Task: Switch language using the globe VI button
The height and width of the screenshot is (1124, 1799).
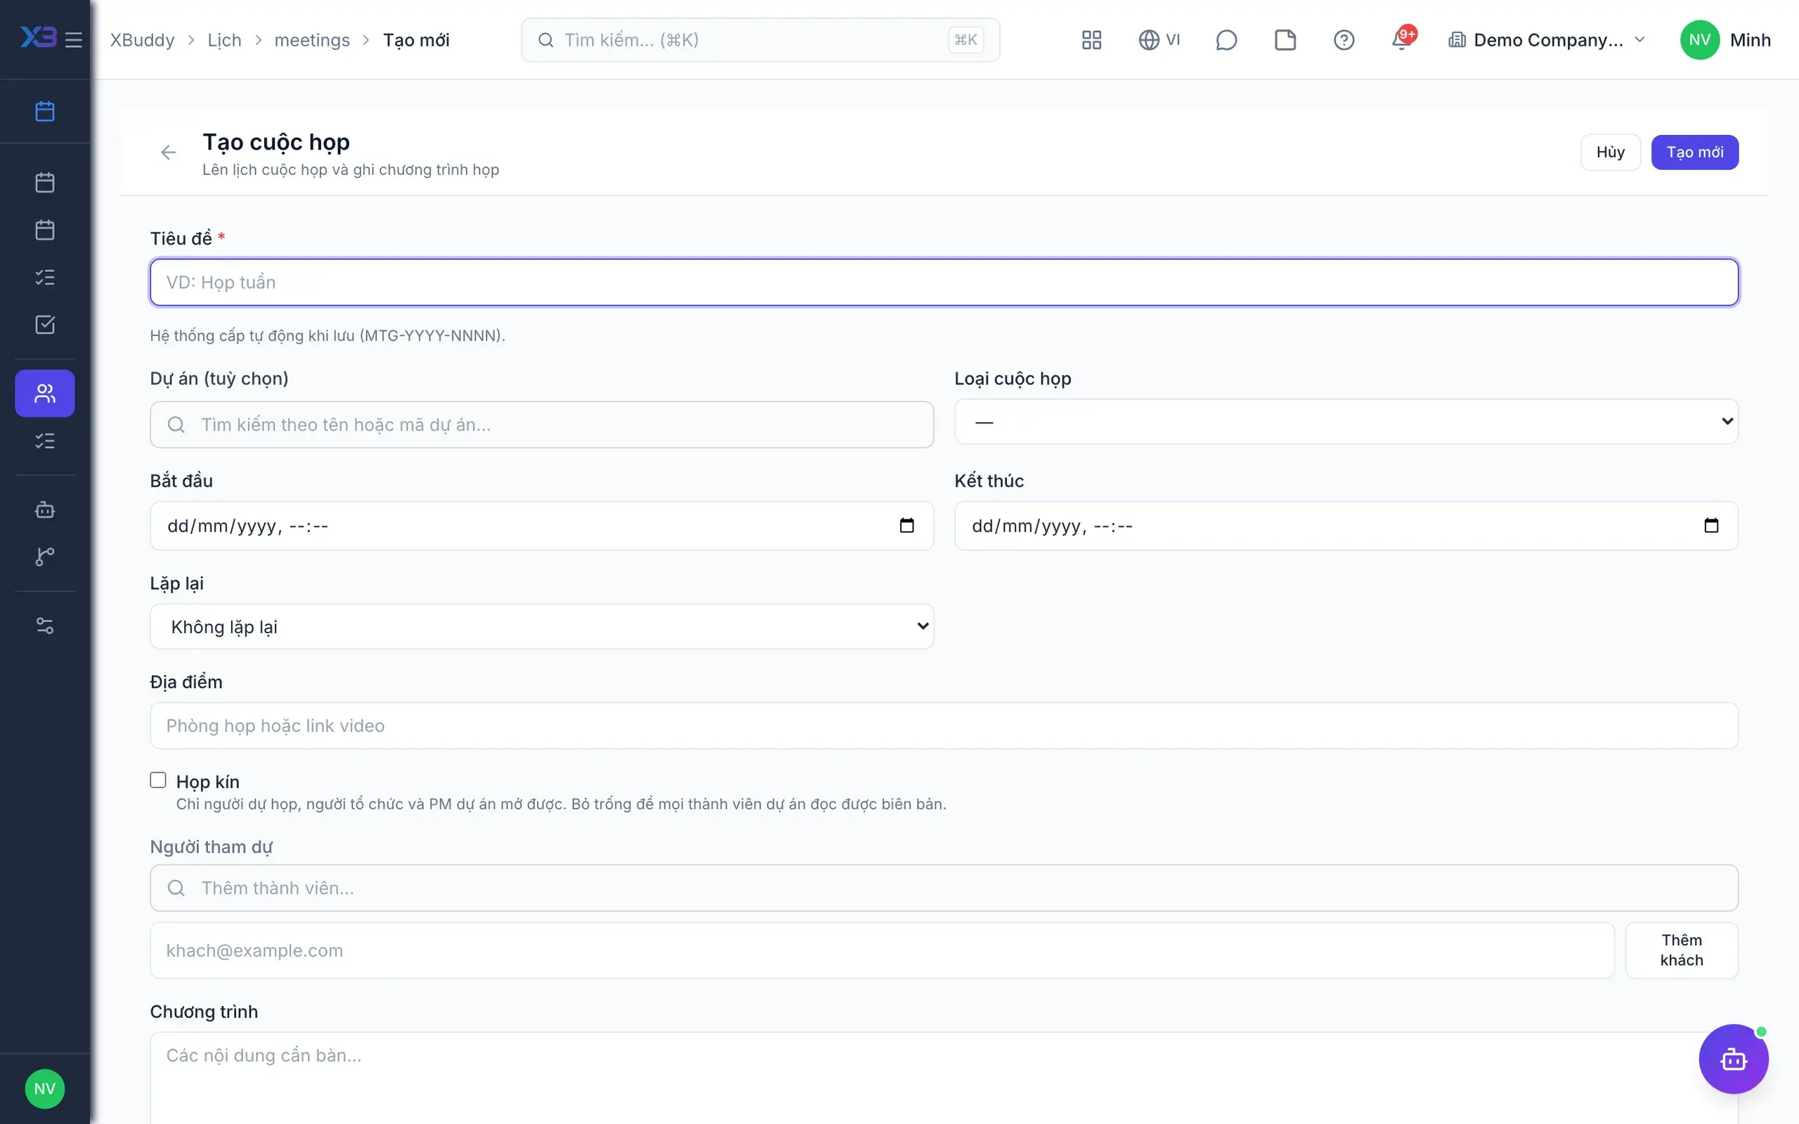Action: click(1160, 40)
